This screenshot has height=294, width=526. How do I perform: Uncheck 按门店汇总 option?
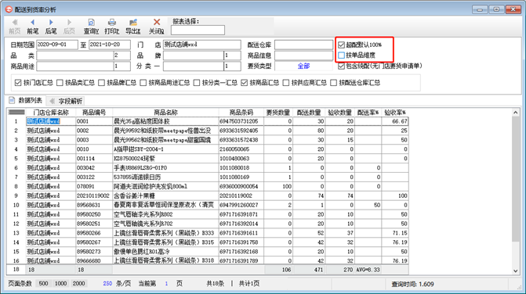pyautogui.click(x=18, y=83)
